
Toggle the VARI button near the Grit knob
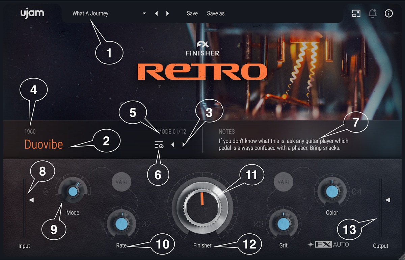pos(283,181)
